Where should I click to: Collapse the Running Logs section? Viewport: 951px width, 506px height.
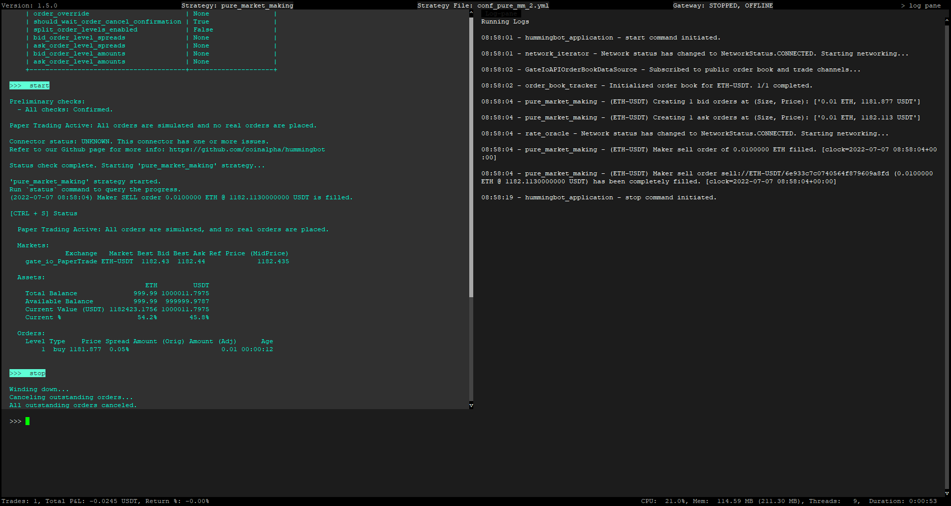click(x=505, y=21)
